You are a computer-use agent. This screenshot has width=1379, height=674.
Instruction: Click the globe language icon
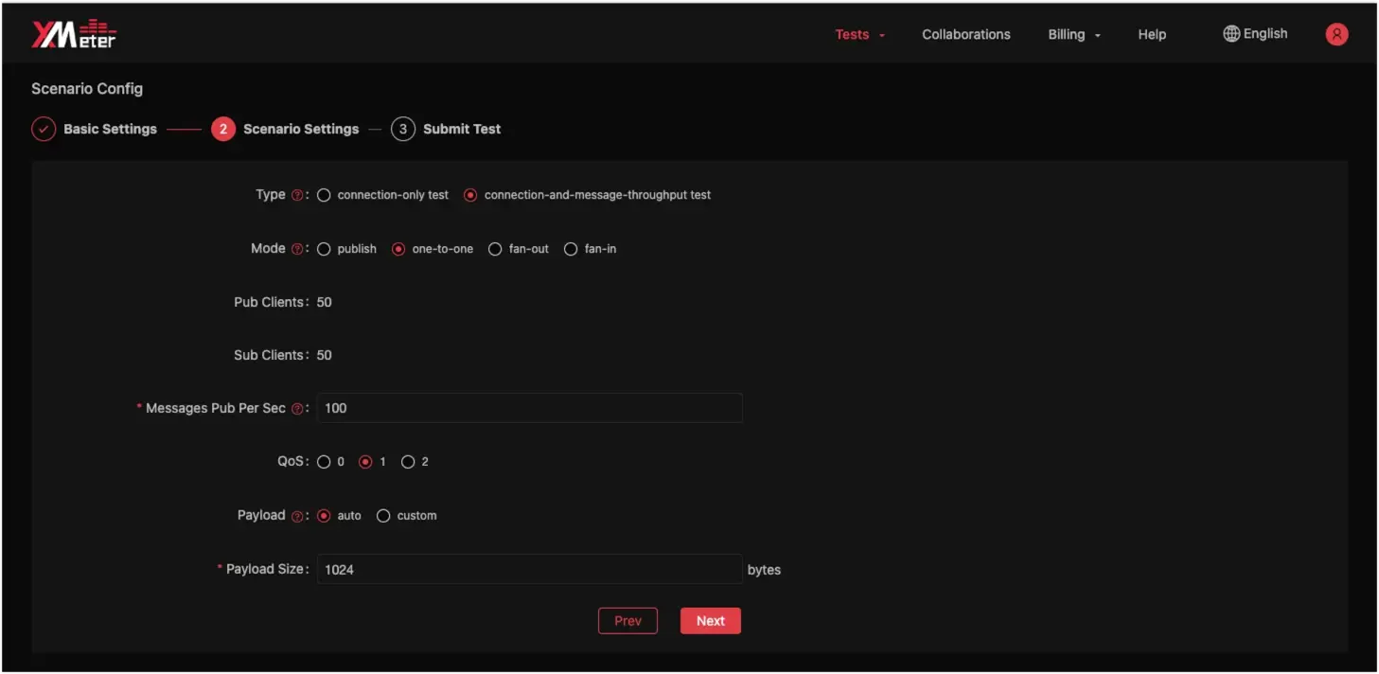click(x=1231, y=34)
